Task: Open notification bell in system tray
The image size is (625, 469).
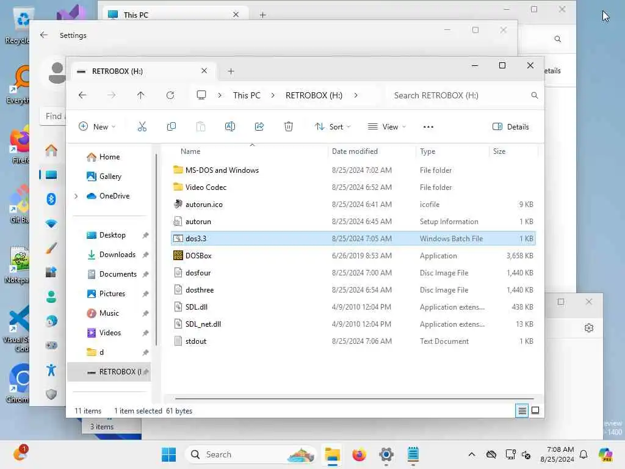Action: pyautogui.click(x=583, y=454)
